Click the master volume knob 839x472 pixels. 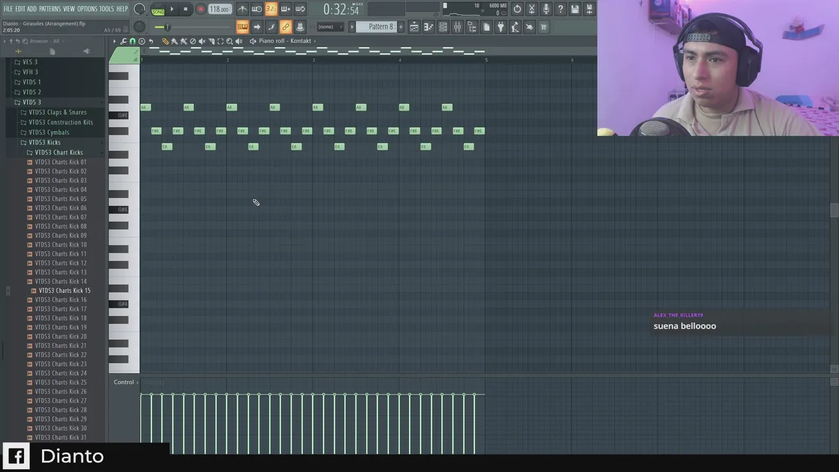(140, 9)
